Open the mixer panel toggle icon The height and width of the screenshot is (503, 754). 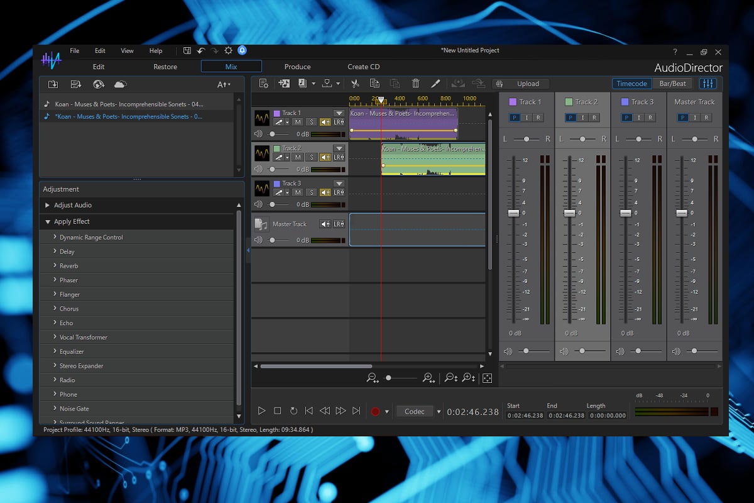(x=708, y=84)
